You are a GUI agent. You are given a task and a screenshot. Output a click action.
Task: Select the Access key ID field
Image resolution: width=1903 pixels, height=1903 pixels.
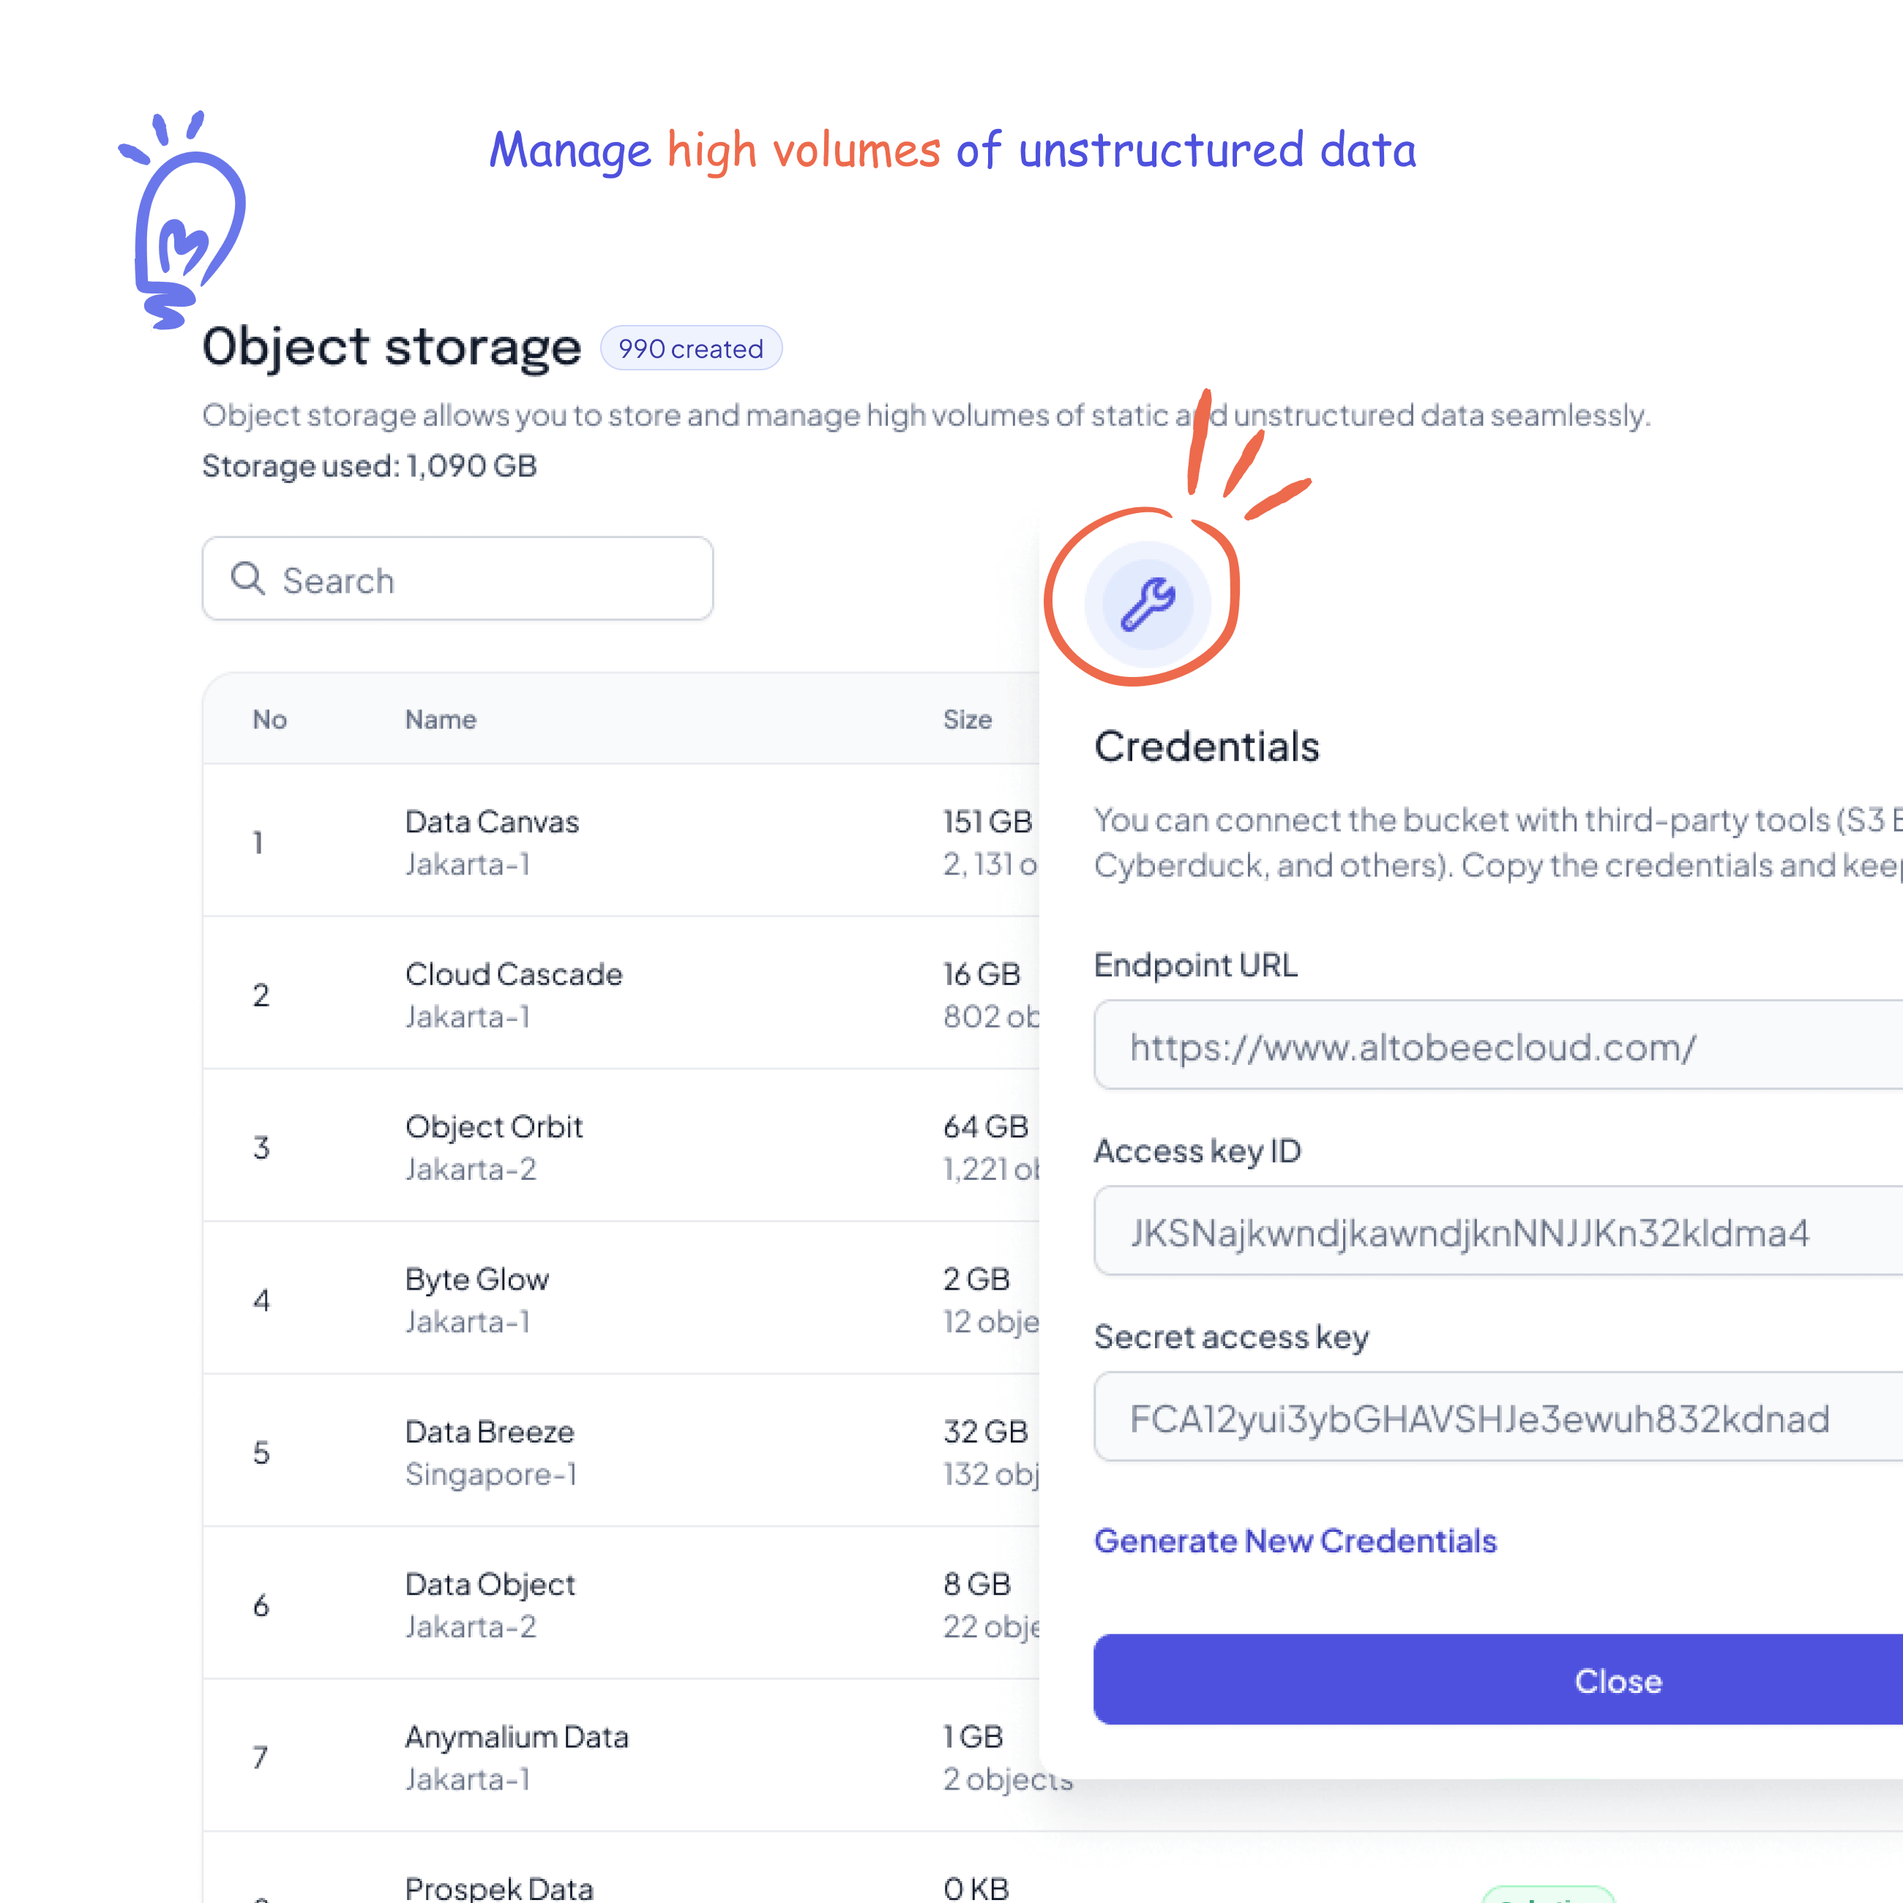coord(1498,1231)
